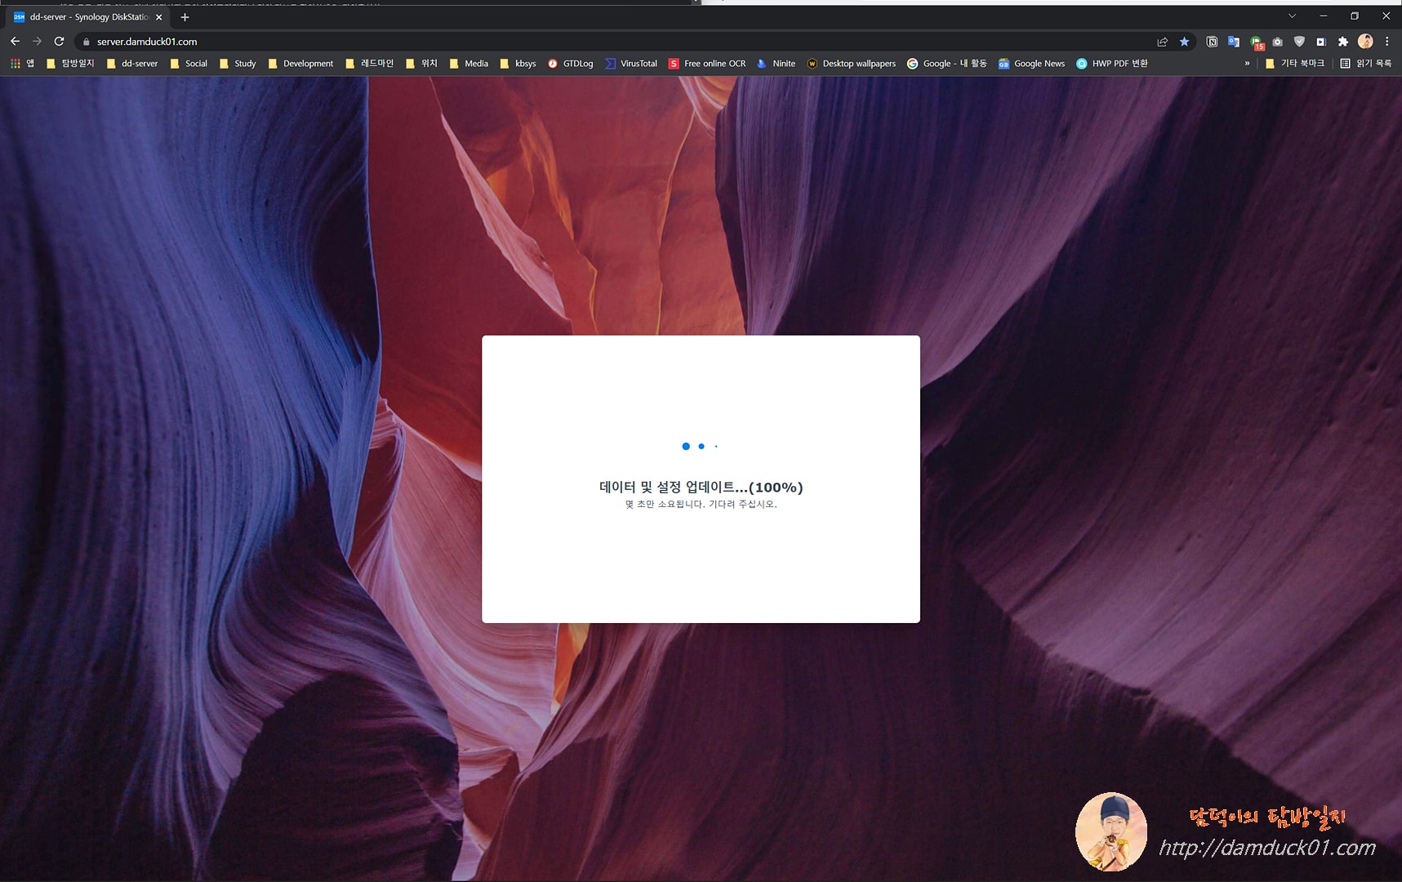
Task: Open the Google - 내 활동 bookmark
Action: pyautogui.click(x=946, y=63)
